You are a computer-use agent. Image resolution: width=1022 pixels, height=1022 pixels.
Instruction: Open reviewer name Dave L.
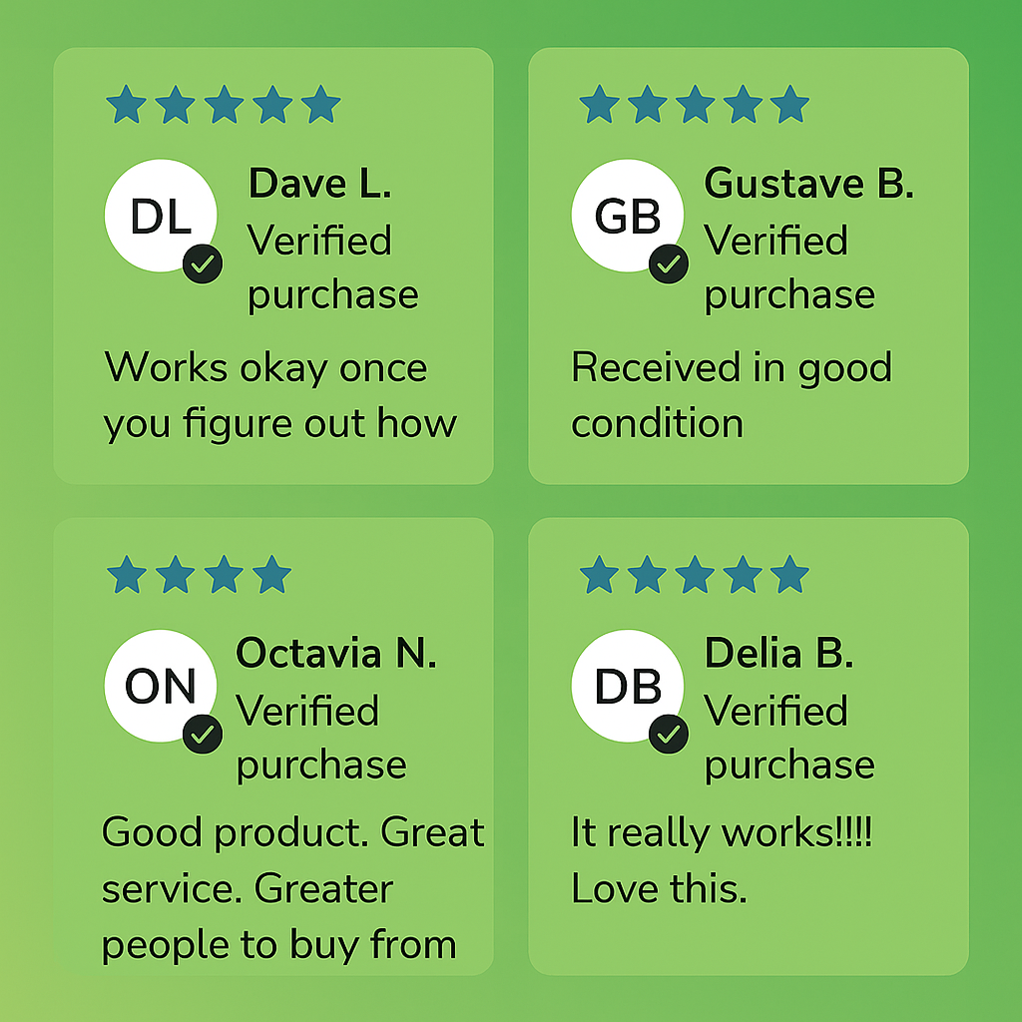click(319, 184)
